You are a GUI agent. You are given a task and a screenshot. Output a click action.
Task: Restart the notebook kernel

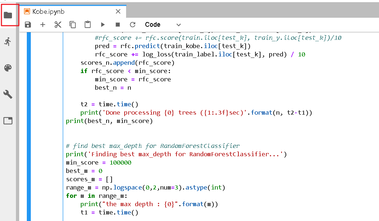[x=132, y=25]
